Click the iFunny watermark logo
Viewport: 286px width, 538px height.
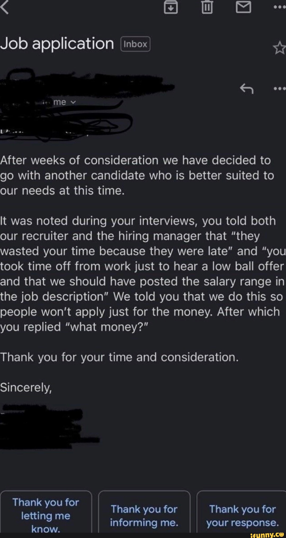pos(267,535)
